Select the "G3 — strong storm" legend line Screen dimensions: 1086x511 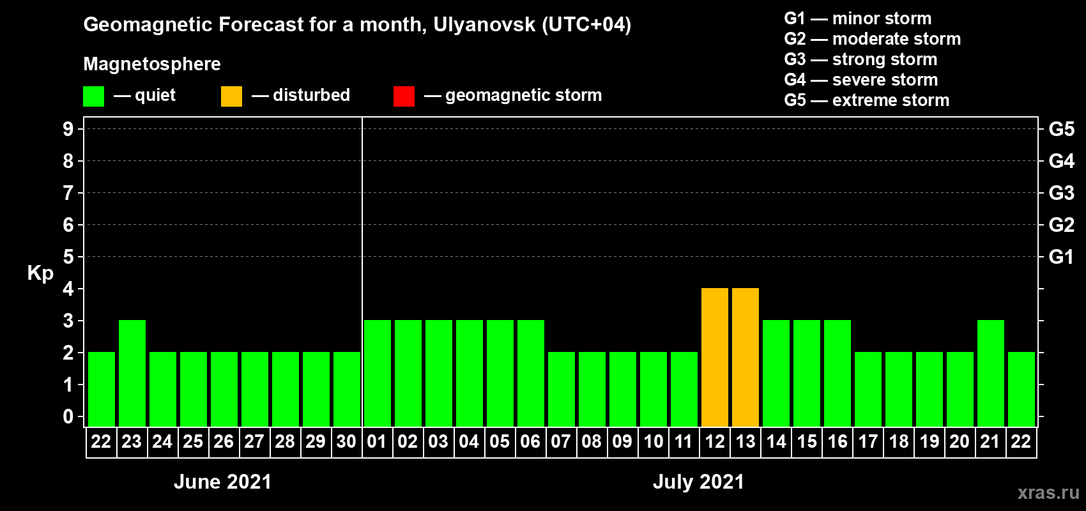tap(861, 59)
